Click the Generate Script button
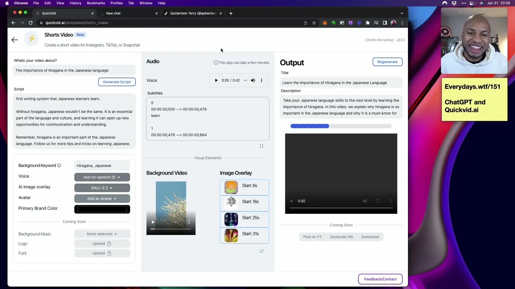515x289 pixels. pos(117,82)
